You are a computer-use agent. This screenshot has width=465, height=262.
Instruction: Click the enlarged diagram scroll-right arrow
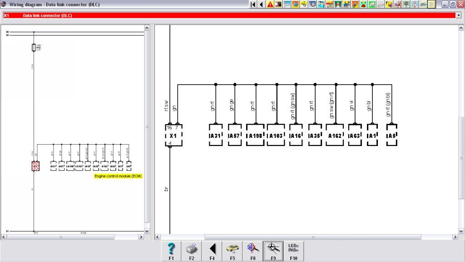pyautogui.click(x=455, y=237)
